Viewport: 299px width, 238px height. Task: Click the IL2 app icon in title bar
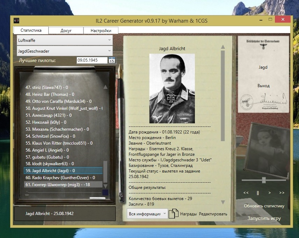click(16, 21)
